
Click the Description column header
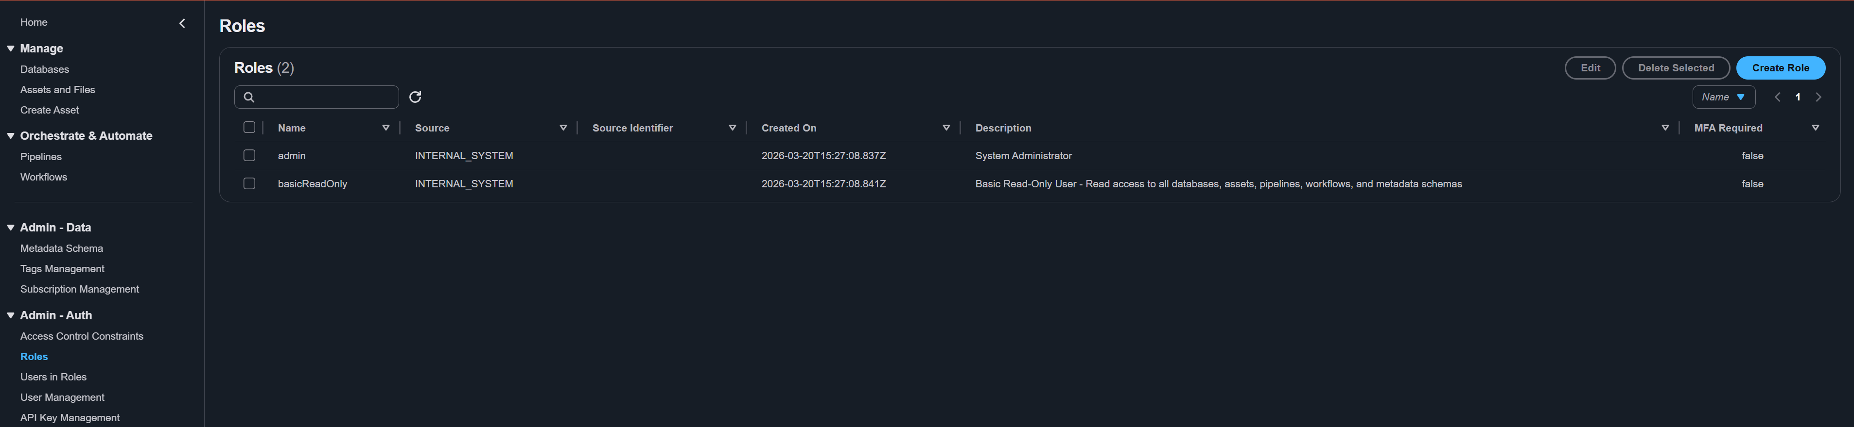pos(1003,128)
